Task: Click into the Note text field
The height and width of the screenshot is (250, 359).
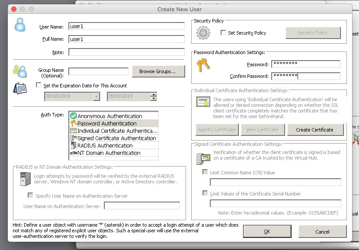Action: click(x=126, y=52)
